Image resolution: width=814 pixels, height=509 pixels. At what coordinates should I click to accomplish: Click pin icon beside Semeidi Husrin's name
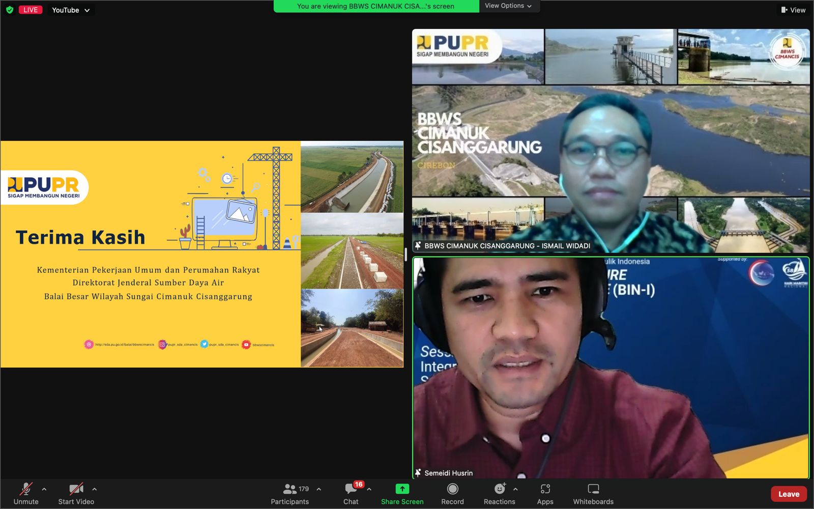pyautogui.click(x=418, y=473)
